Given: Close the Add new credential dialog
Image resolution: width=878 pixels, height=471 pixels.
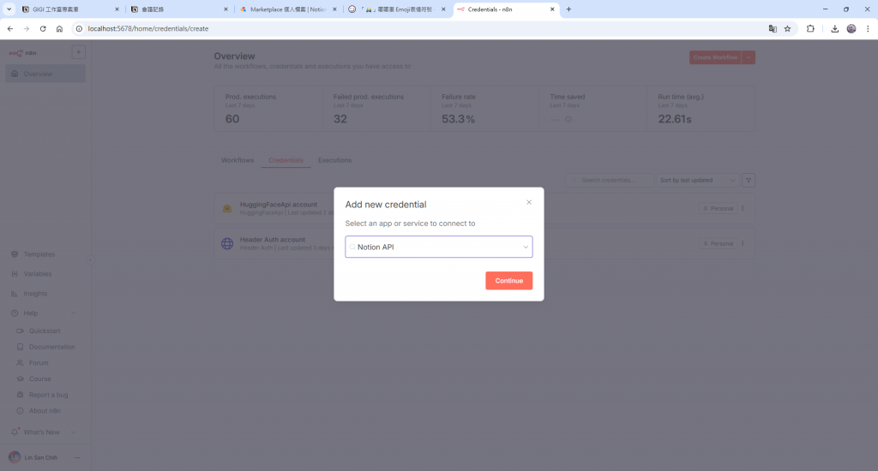Looking at the screenshot, I should [528, 202].
